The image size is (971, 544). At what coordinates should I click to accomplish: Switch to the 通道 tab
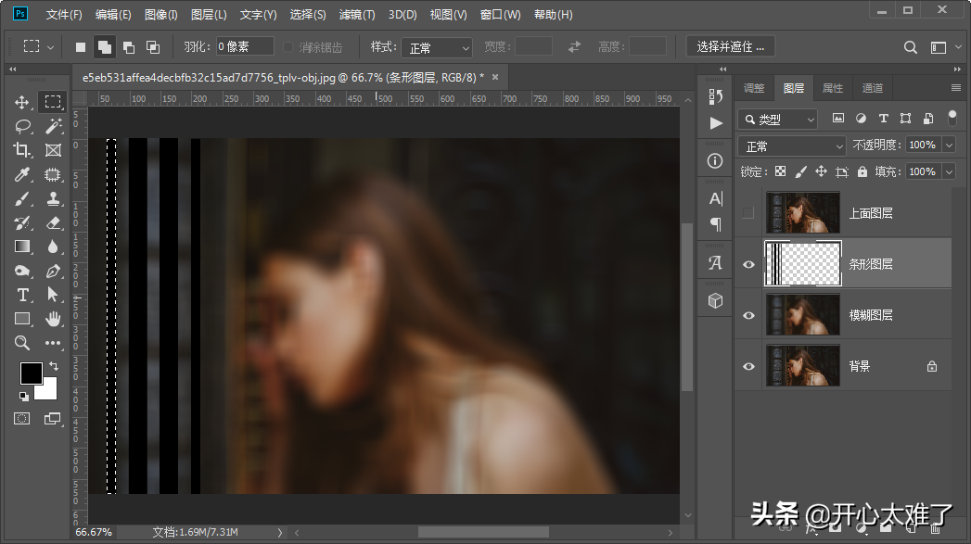click(x=873, y=88)
